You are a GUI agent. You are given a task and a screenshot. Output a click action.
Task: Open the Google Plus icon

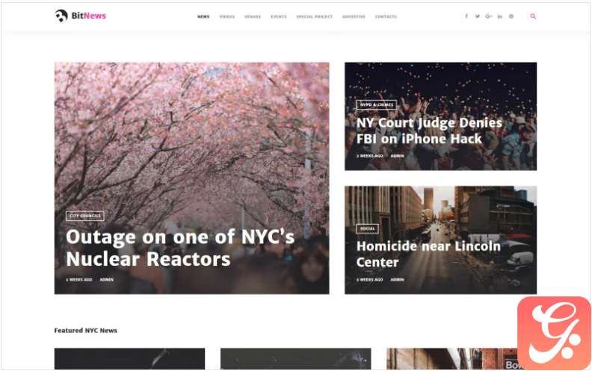pos(489,16)
